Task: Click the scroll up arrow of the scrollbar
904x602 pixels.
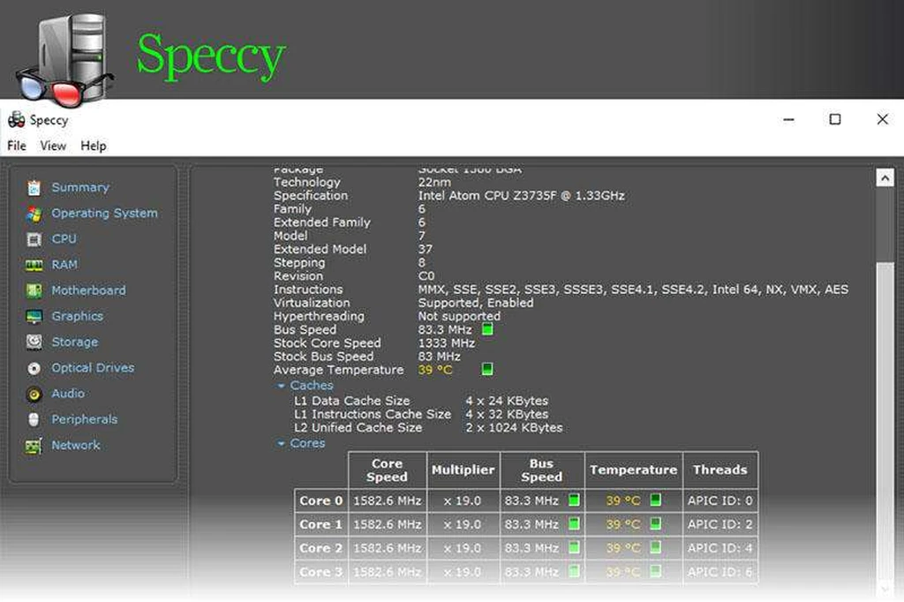Action: (885, 177)
